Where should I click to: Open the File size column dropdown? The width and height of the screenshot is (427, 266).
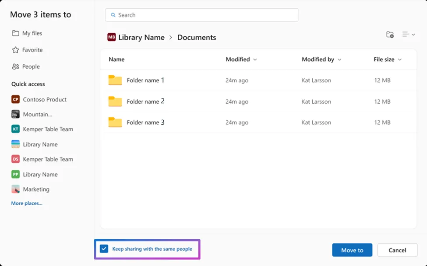pyautogui.click(x=399, y=59)
